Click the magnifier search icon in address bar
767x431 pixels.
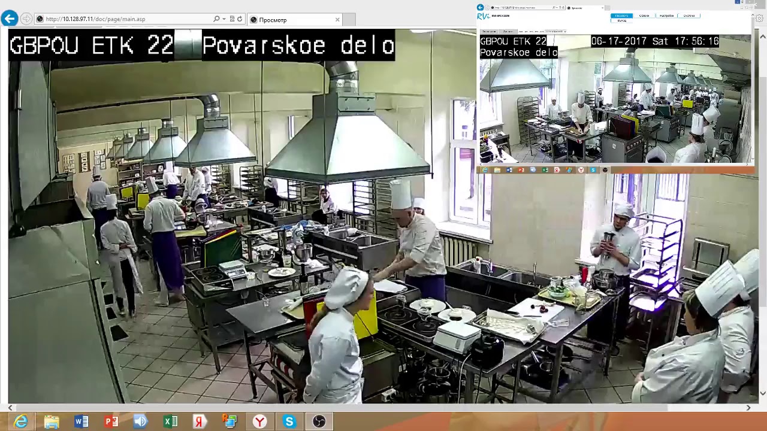[x=216, y=19]
